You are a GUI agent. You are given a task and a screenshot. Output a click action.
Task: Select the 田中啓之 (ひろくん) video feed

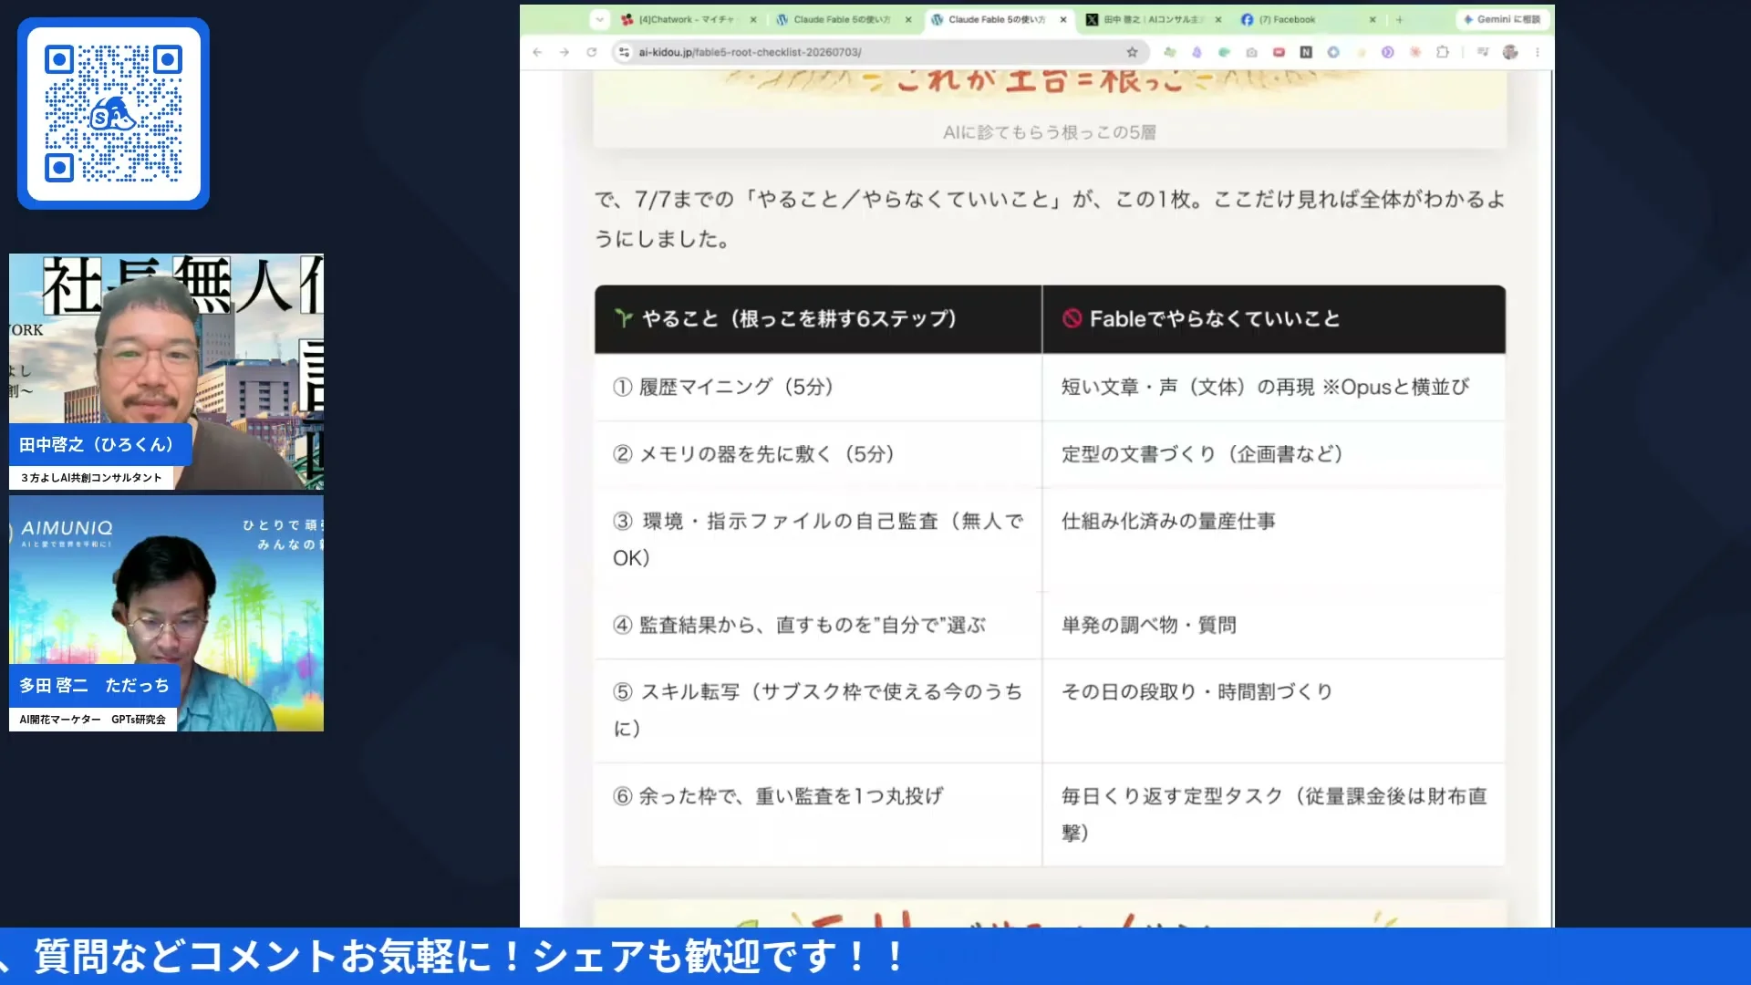point(166,371)
